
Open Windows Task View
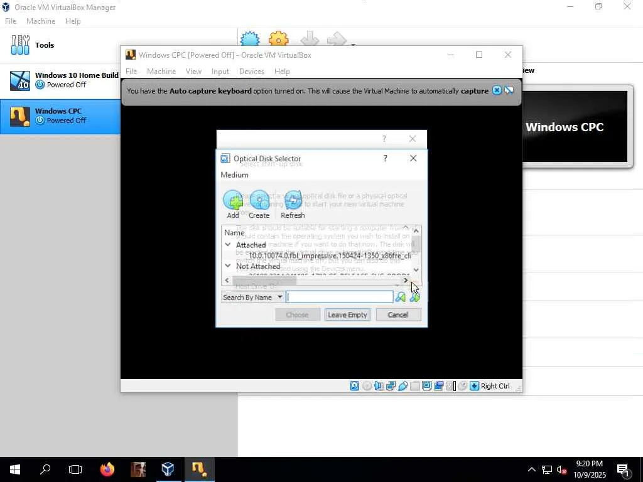pyautogui.click(x=75, y=469)
